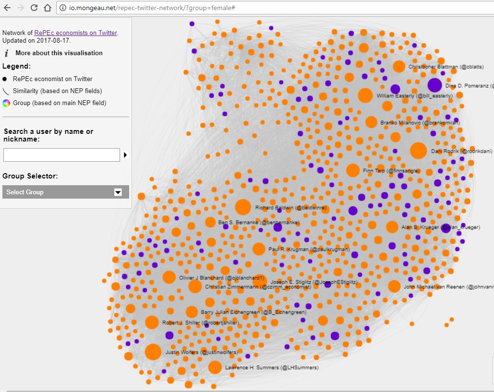Submit the search using the arrow next to the box

126,154
